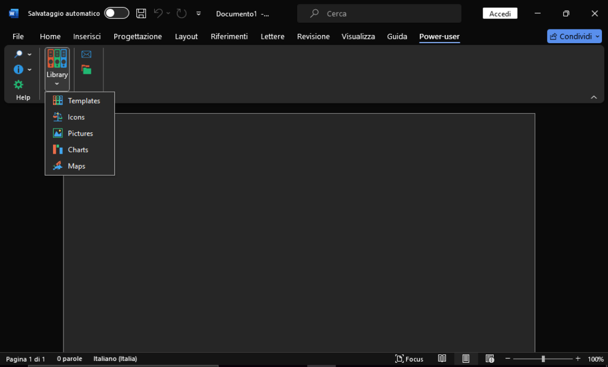The image size is (608, 367).
Task: Choose Maps from Library menu
Action: click(80, 166)
